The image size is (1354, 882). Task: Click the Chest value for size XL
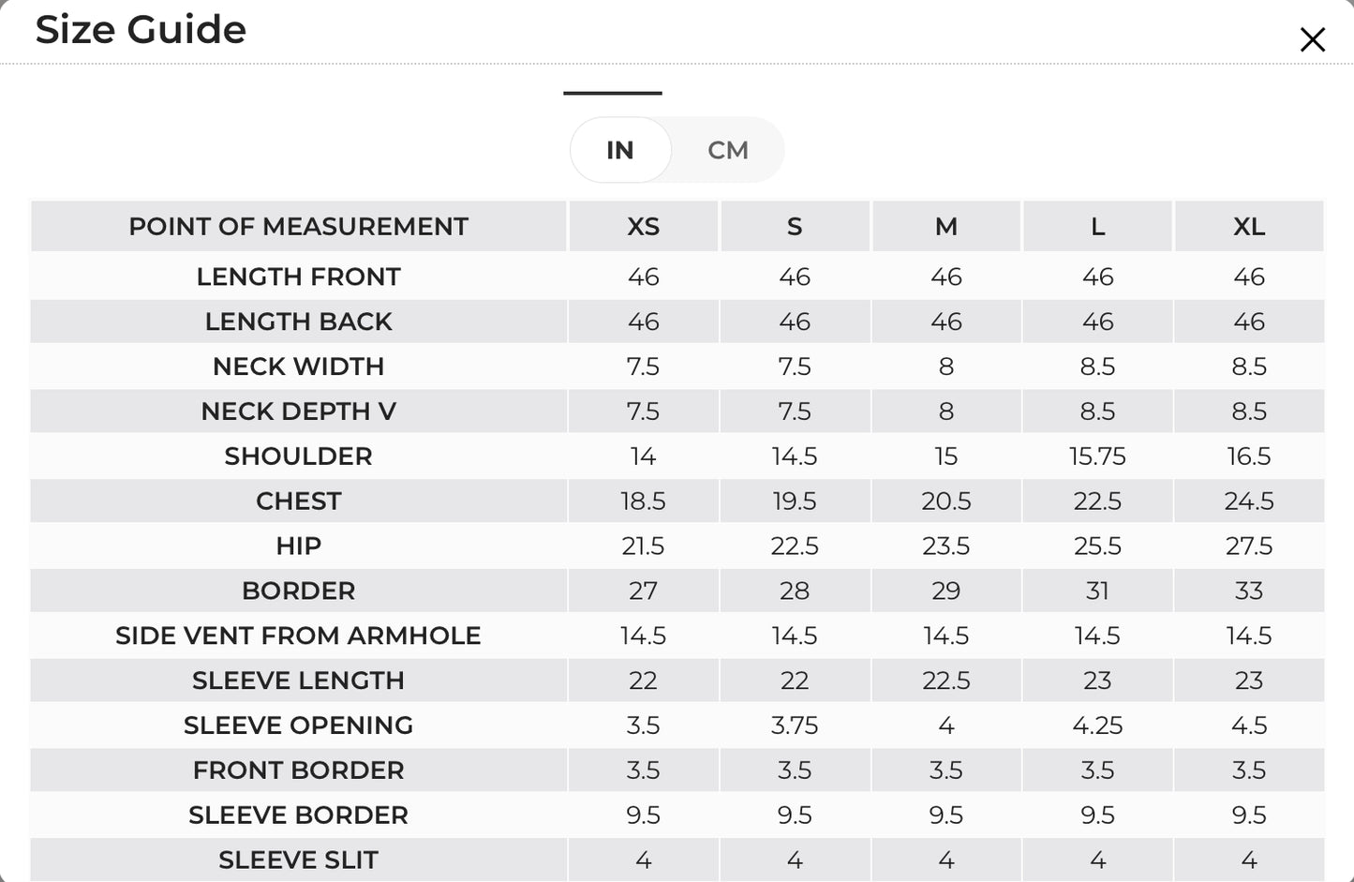tap(1249, 501)
